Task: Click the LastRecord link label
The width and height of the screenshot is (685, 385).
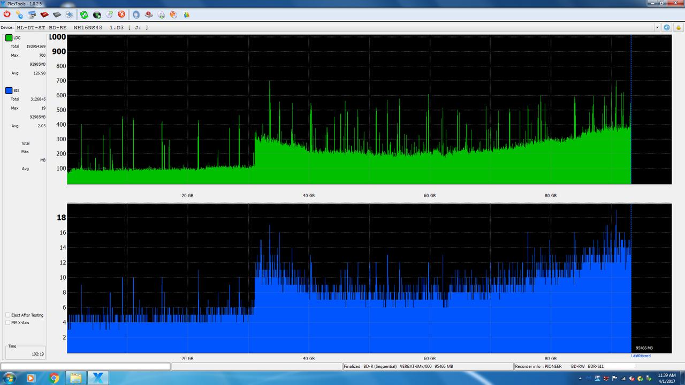Action: (641, 356)
